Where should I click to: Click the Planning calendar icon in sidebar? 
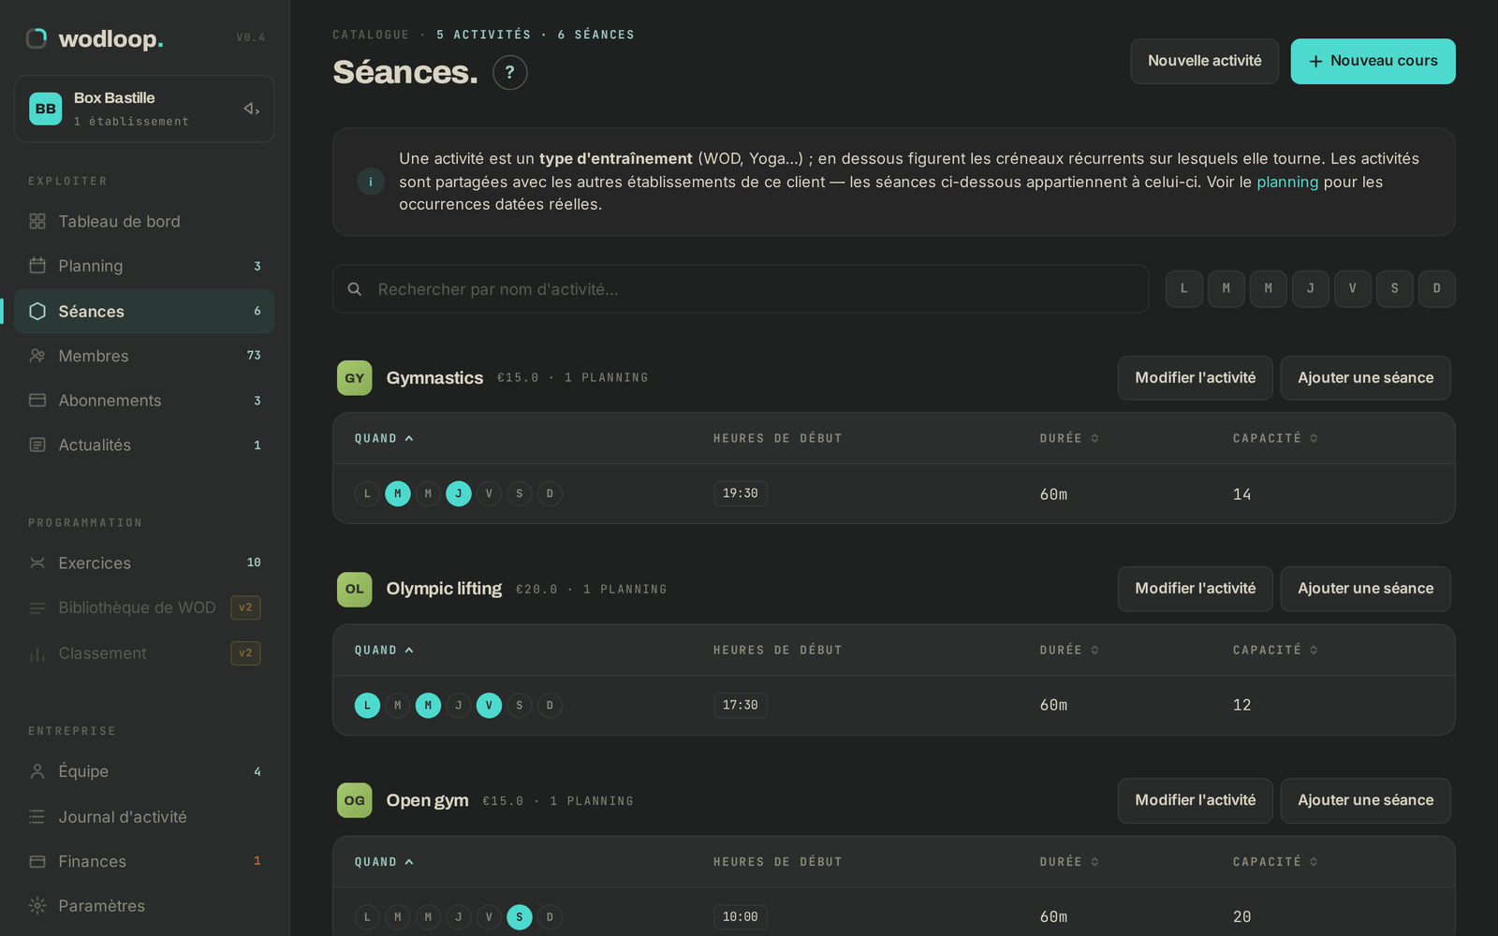(x=37, y=266)
